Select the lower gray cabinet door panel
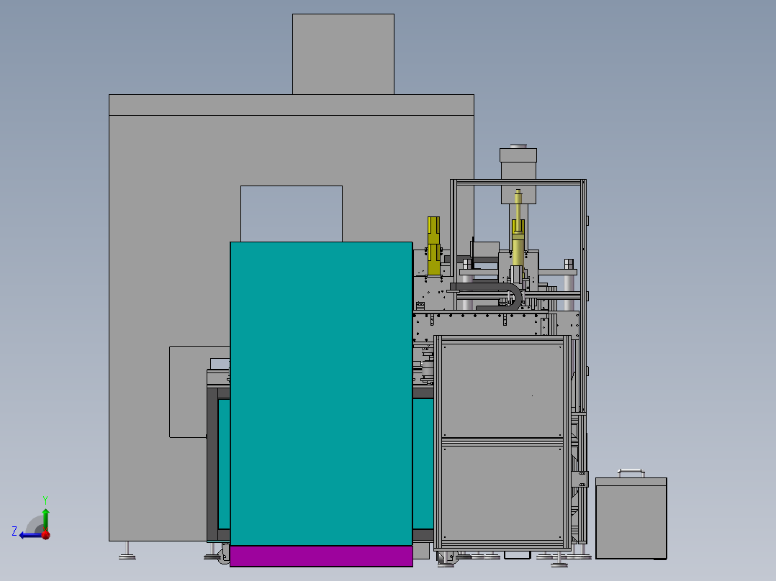The width and height of the screenshot is (776, 581). coord(502,493)
